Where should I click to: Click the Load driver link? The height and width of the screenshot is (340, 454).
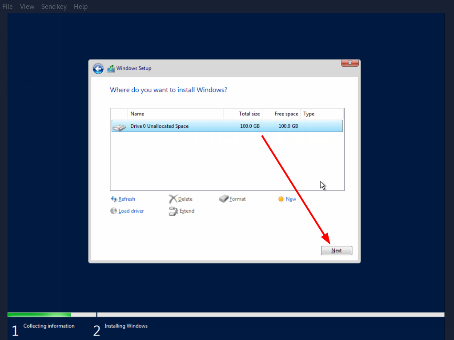tap(131, 211)
